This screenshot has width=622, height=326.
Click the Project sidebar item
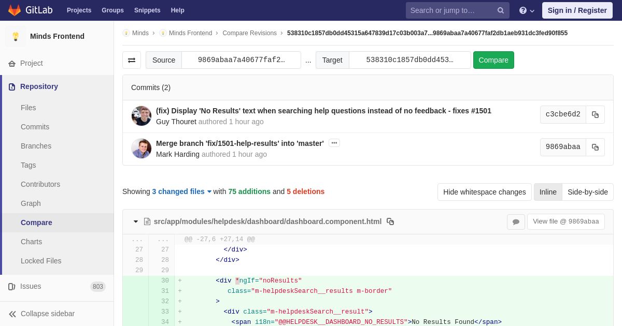57,63
